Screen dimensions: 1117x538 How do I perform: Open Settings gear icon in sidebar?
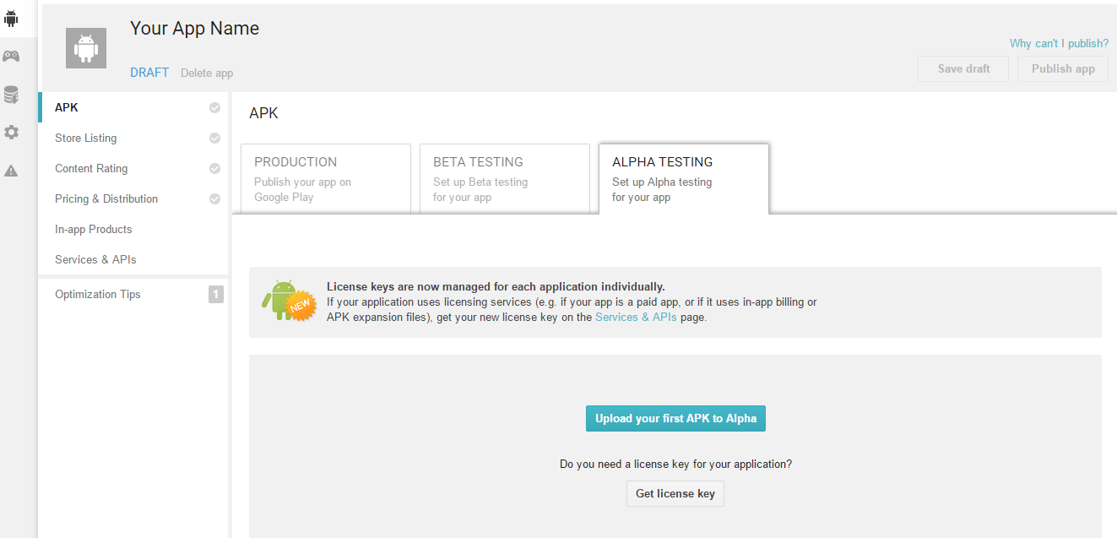pos(11,133)
